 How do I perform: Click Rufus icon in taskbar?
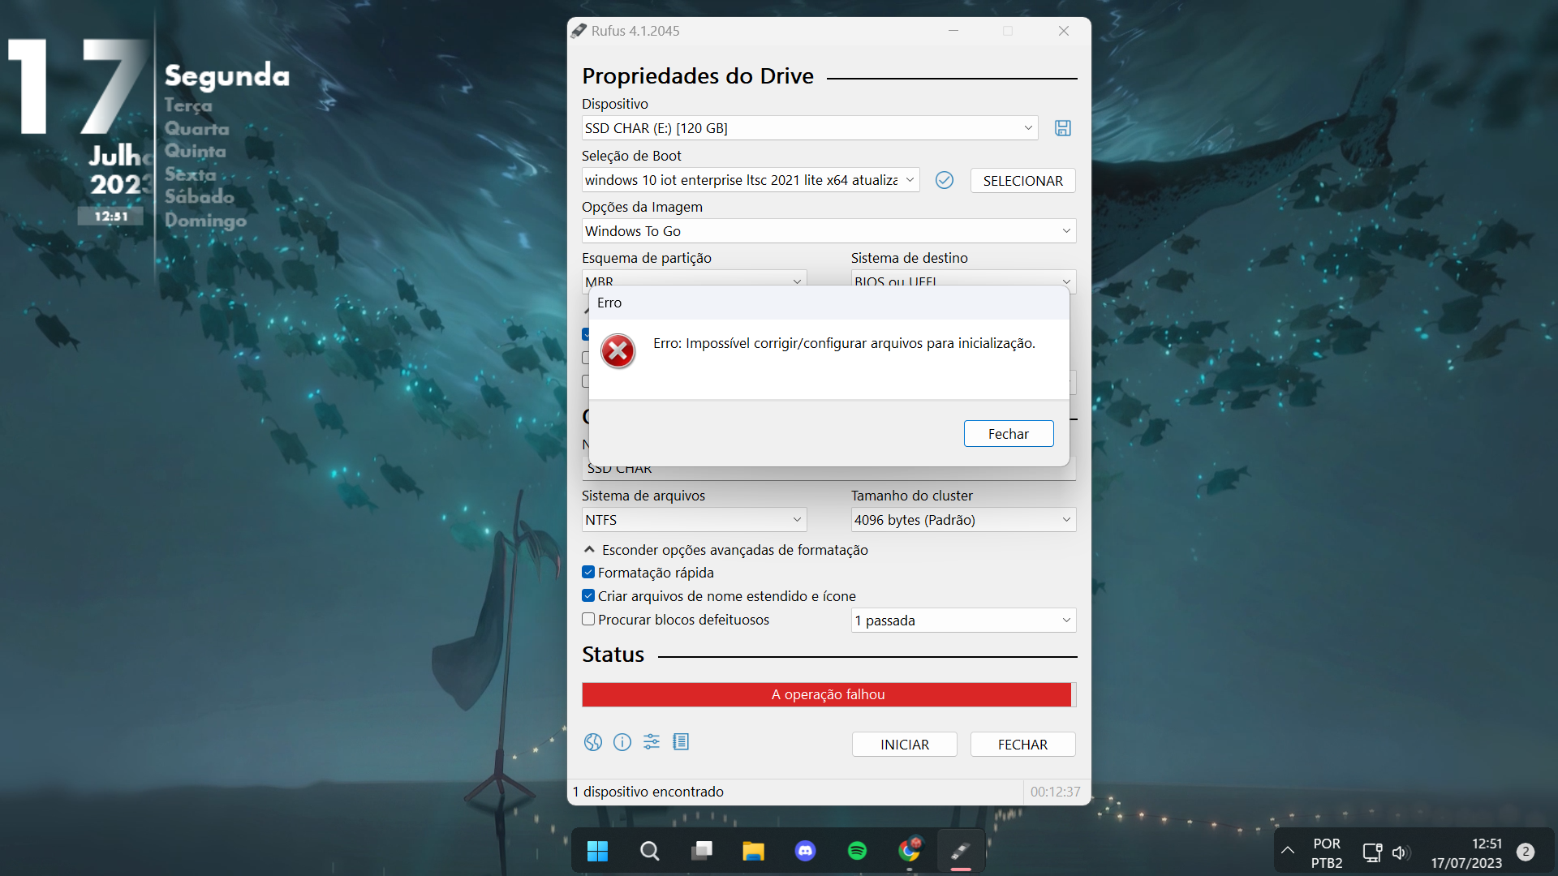click(x=962, y=851)
